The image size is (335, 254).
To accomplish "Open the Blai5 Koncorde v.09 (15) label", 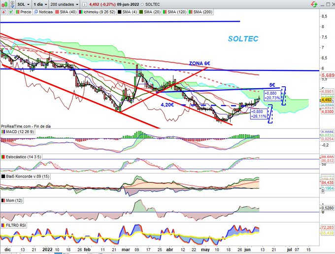I will [26, 177].
